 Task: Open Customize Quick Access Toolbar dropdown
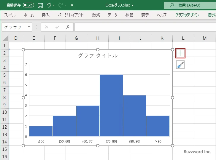coord(72,5)
